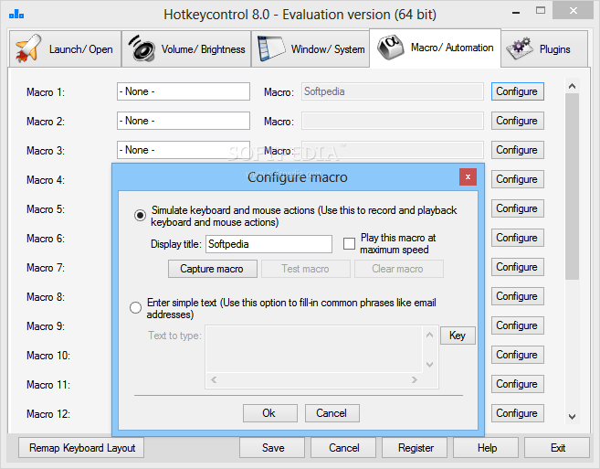Click left arrow of text area horizontal scrollbar
The height and width of the screenshot is (469, 600).
click(x=214, y=379)
